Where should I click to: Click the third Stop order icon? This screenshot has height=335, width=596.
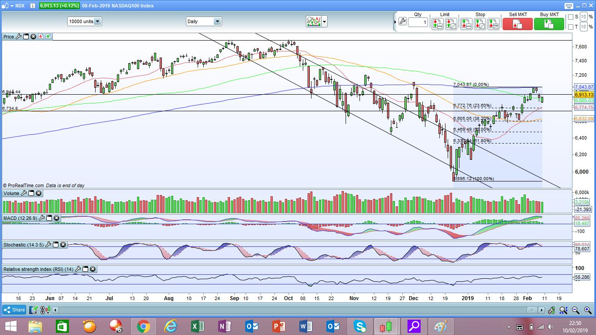pos(493,24)
